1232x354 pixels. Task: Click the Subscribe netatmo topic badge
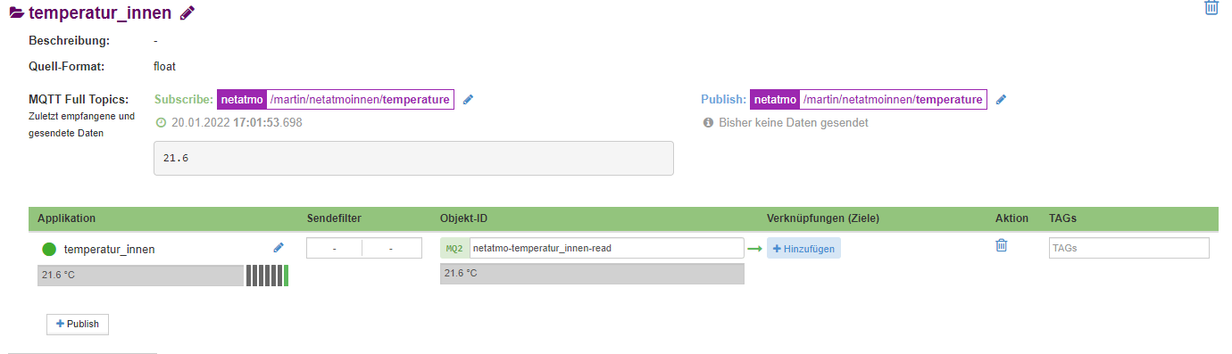click(x=241, y=99)
